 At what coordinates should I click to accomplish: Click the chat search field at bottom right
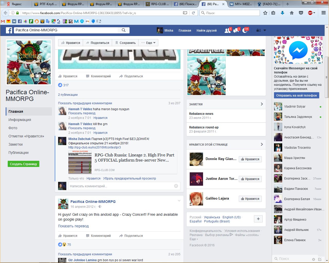[292, 259]
